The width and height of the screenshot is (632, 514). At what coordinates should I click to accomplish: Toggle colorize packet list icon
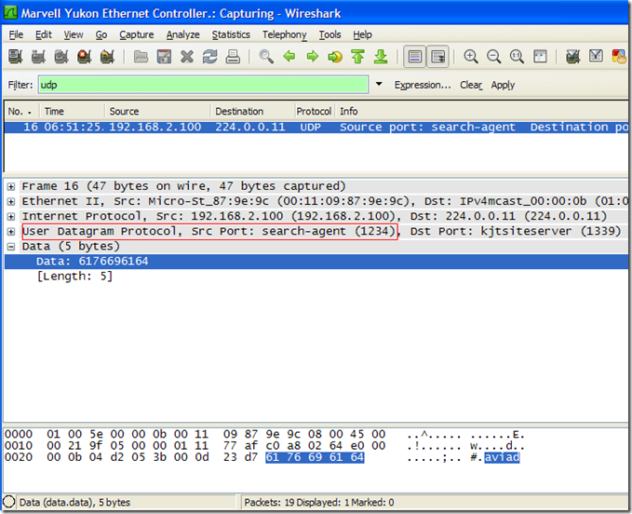click(415, 57)
